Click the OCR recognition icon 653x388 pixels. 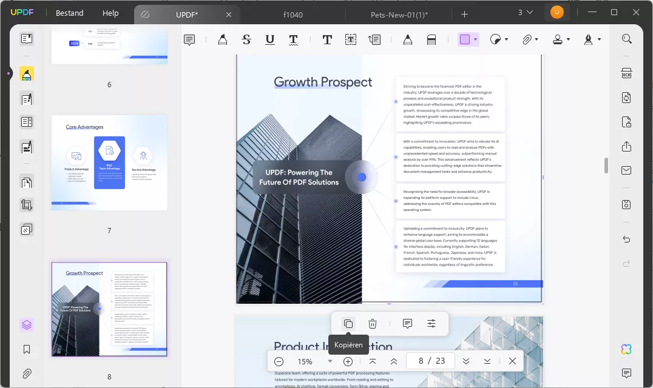pyautogui.click(x=626, y=73)
